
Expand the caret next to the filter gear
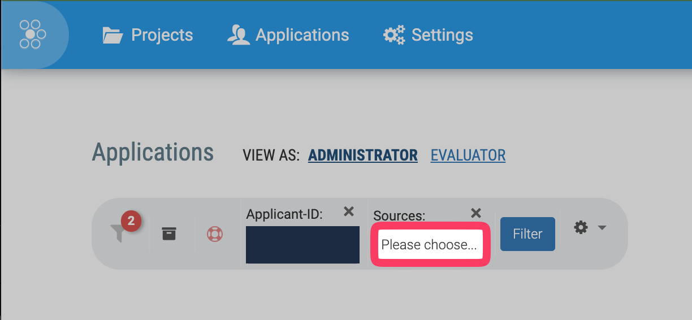click(602, 228)
